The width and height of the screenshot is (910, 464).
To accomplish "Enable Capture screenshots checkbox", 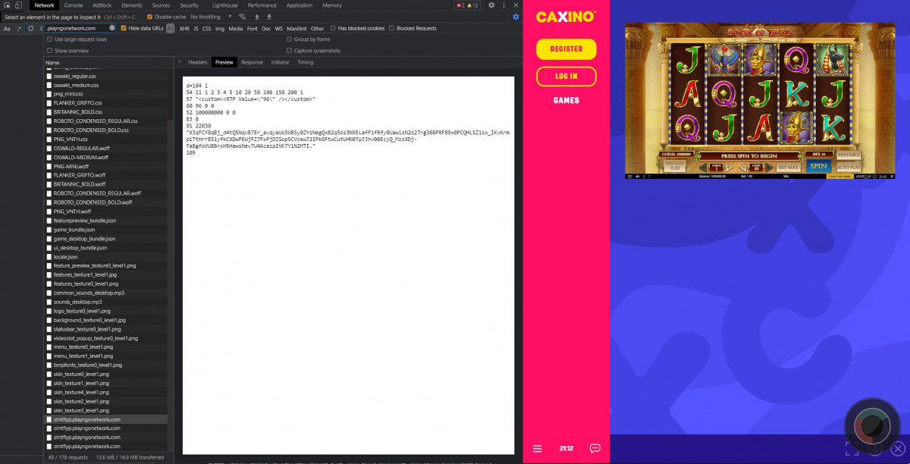I will click(x=289, y=51).
